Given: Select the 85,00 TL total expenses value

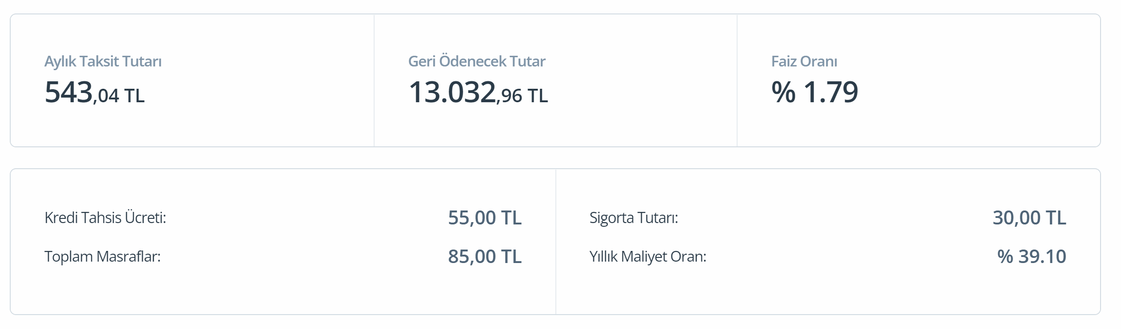Looking at the screenshot, I should click(x=485, y=256).
